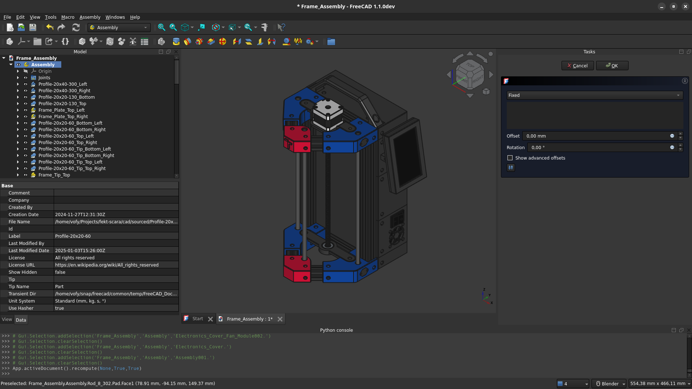Expand the Joints group in tree
This screenshot has width=692, height=389.
click(18, 78)
